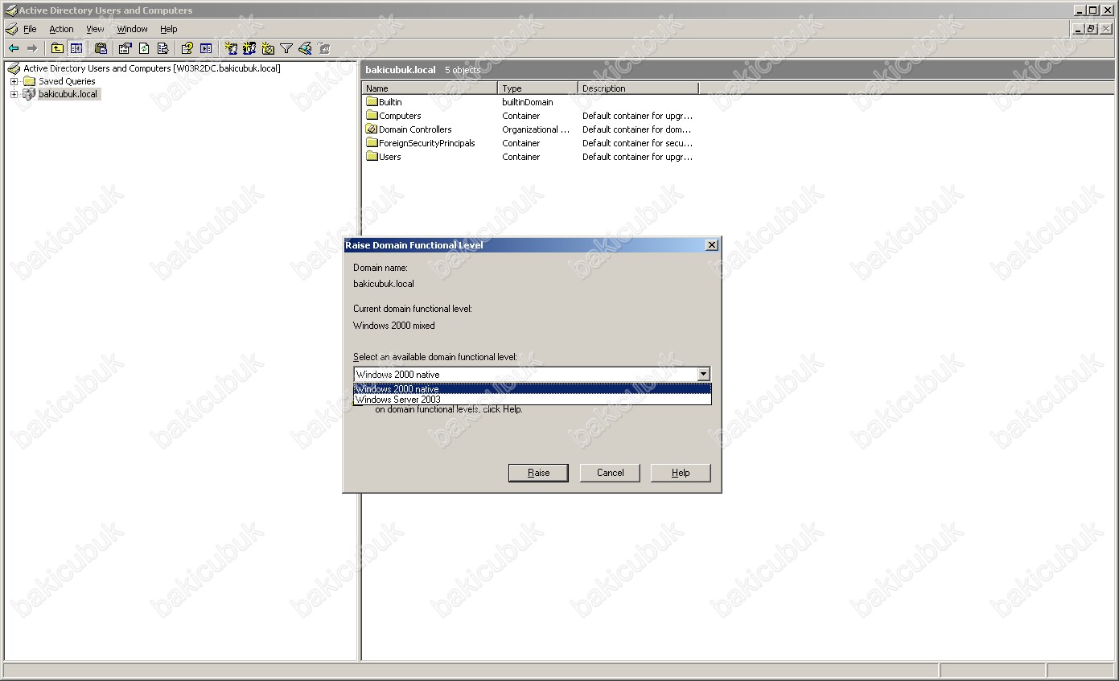The image size is (1119, 681).
Task: Open the Action menu
Action: click(x=61, y=29)
